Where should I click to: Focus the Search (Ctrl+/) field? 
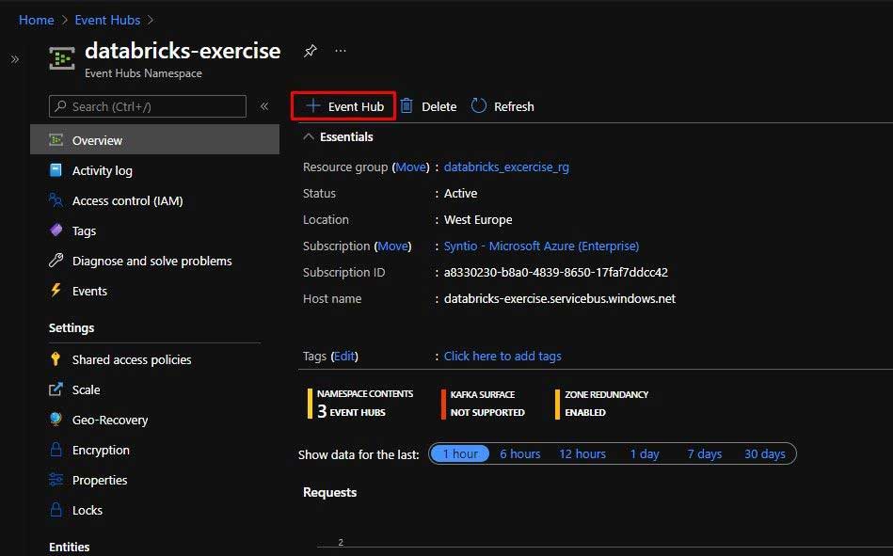pyautogui.click(x=148, y=106)
